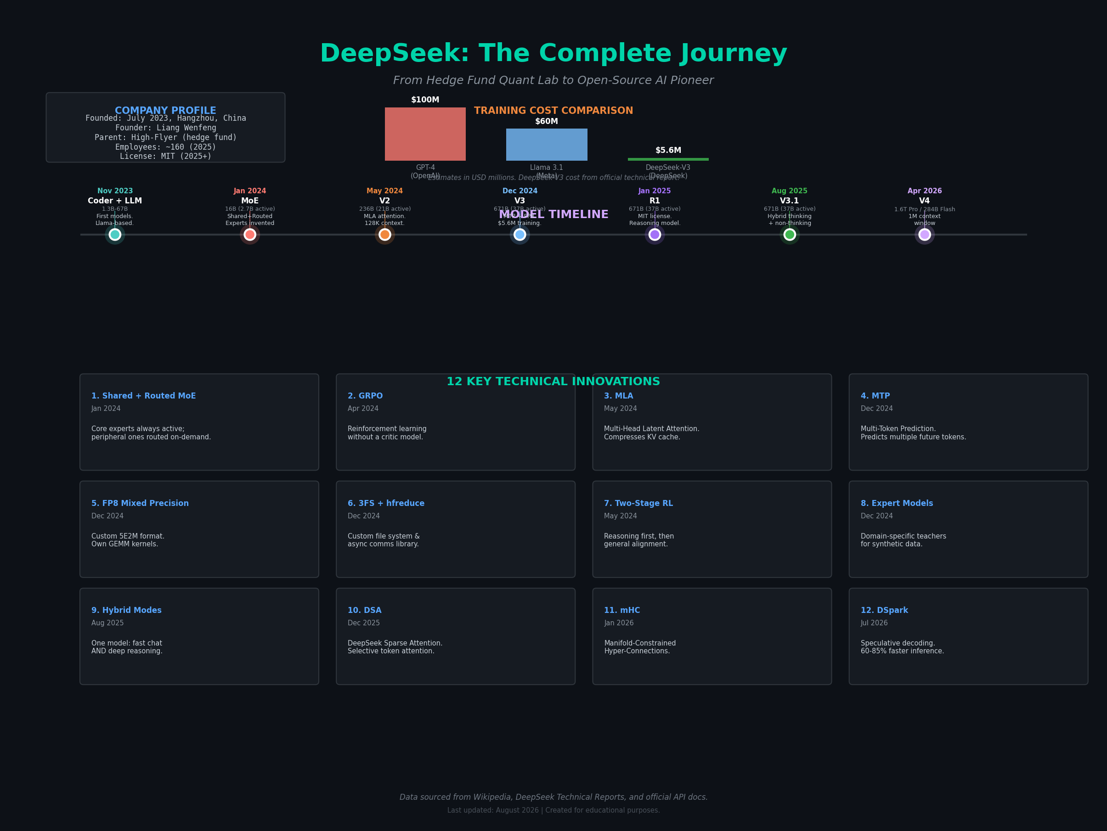Open the '2. GRPO' card title
This screenshot has width=1107, height=831.
click(365, 396)
